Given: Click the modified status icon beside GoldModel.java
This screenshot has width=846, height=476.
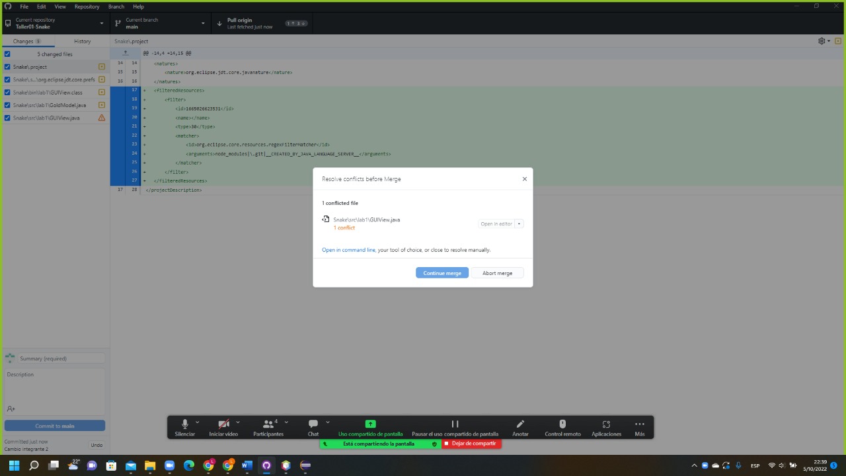Looking at the screenshot, I should (101, 104).
